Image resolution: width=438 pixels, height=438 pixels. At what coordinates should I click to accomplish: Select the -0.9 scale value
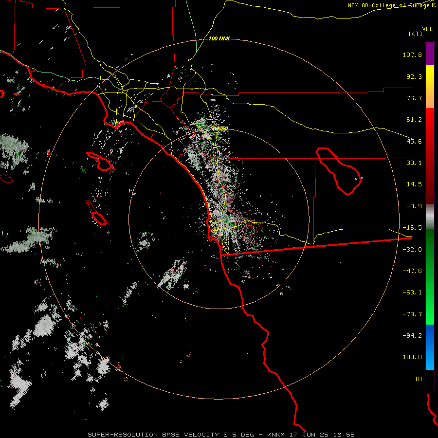(x=414, y=206)
